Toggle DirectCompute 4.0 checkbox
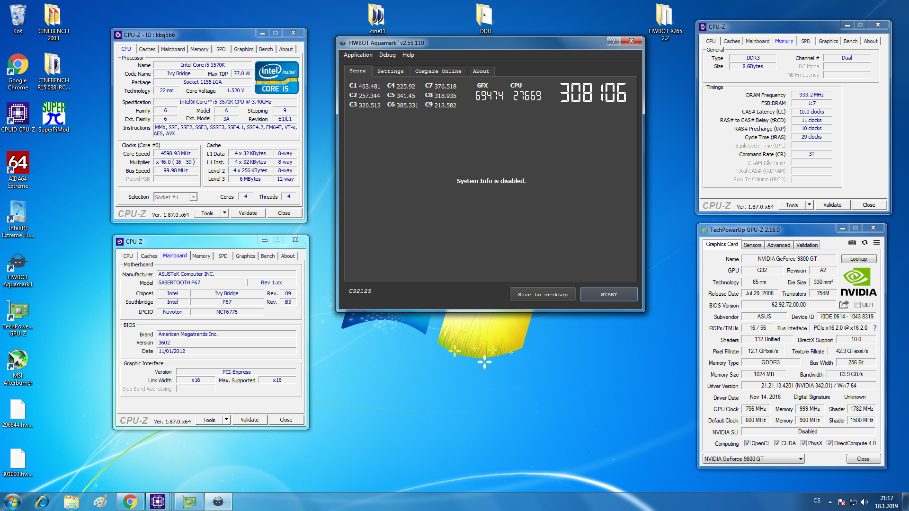The height and width of the screenshot is (511, 909). click(829, 443)
